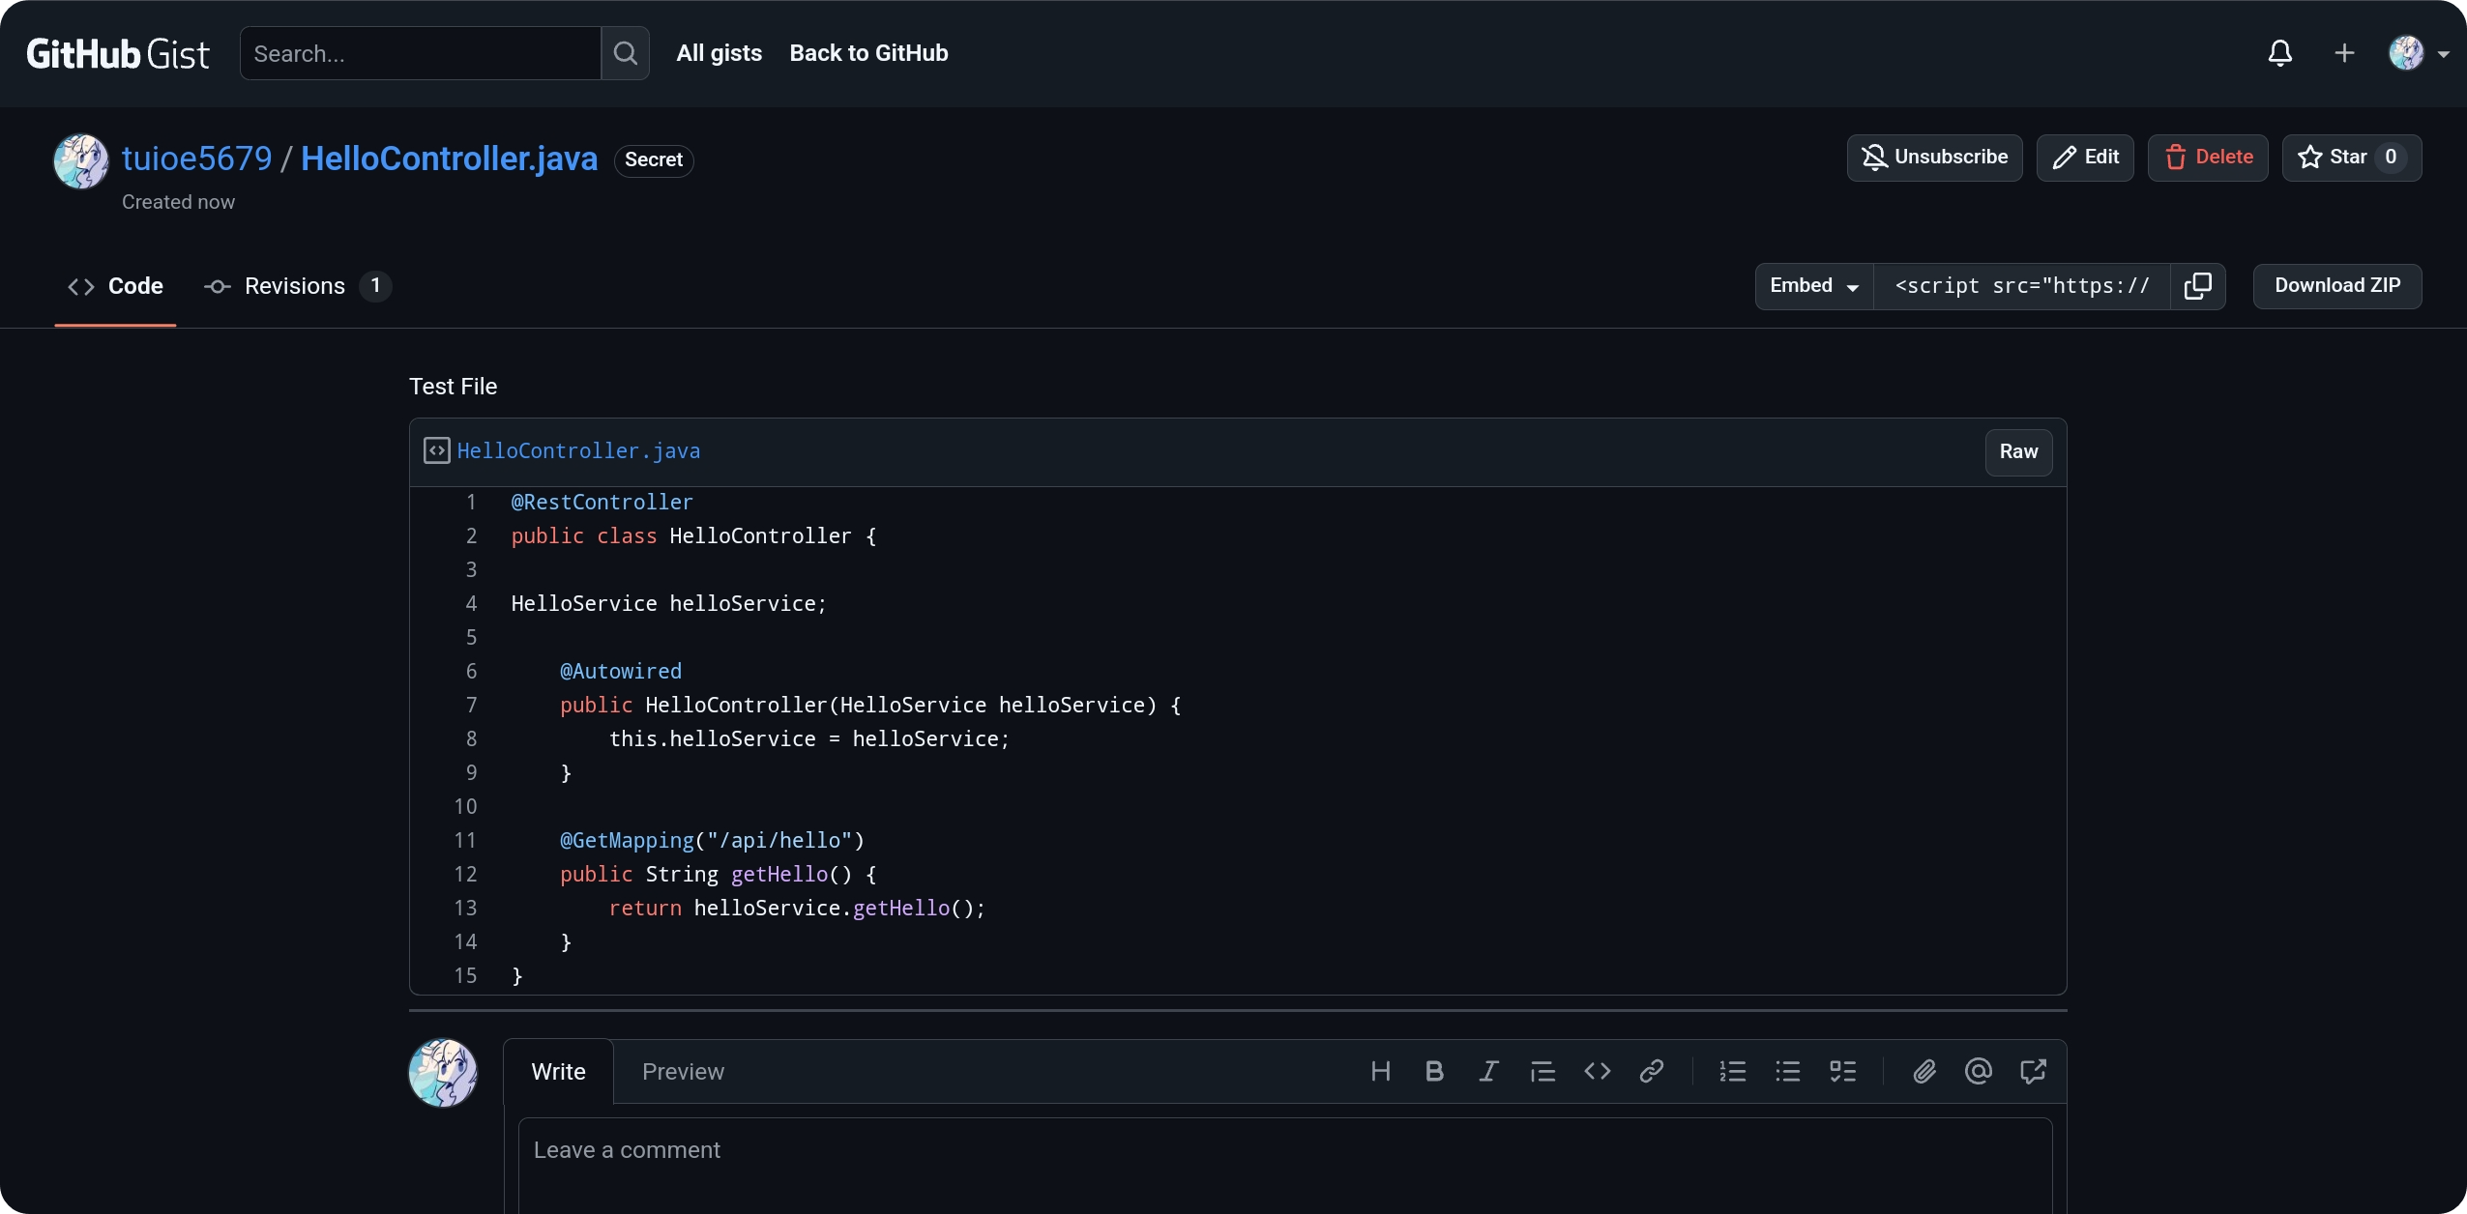The image size is (2467, 1214).
Task: Switch to the Preview comment tab
Action: [683, 1072]
